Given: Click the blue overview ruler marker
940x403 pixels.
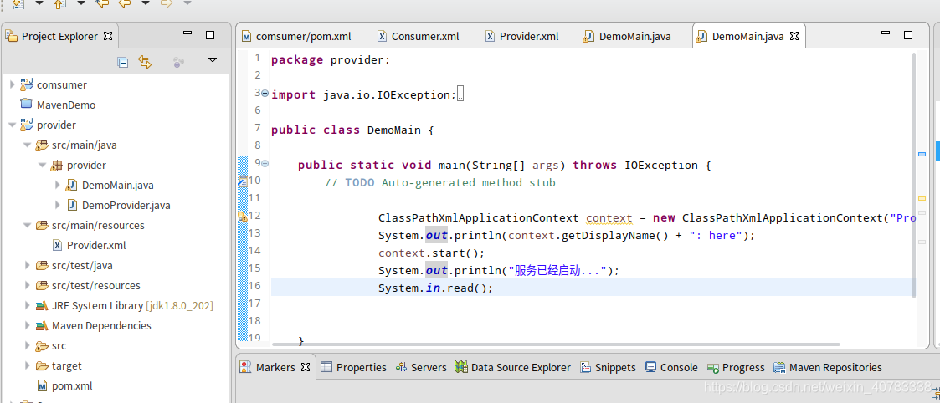Looking at the screenshot, I should pyautogui.click(x=922, y=154).
